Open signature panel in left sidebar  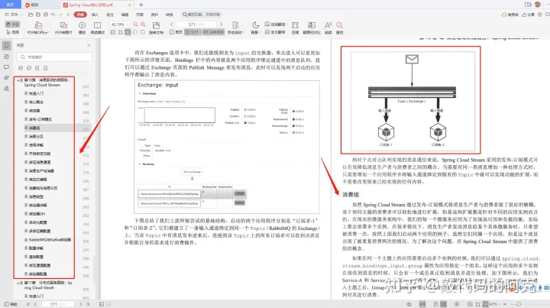(x=6, y=89)
